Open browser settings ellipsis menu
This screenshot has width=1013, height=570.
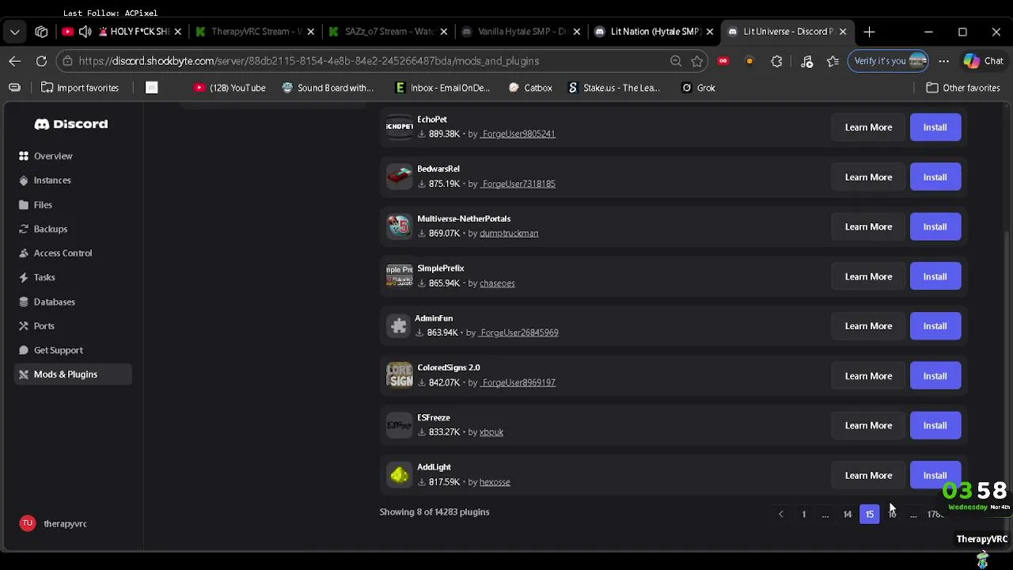click(944, 61)
